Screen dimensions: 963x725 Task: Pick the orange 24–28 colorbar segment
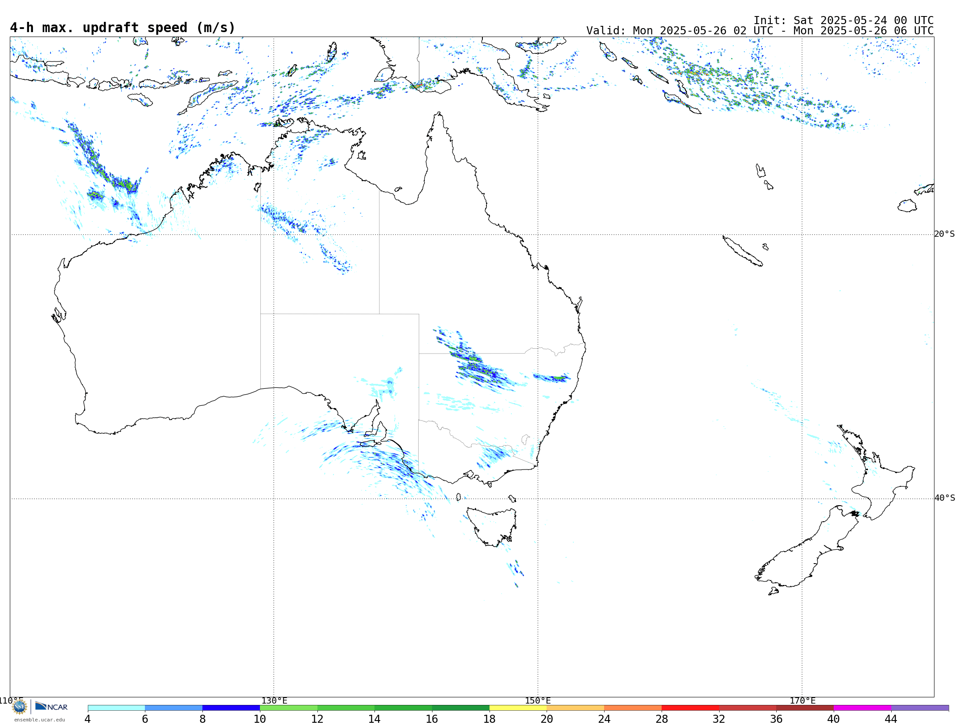tap(633, 708)
